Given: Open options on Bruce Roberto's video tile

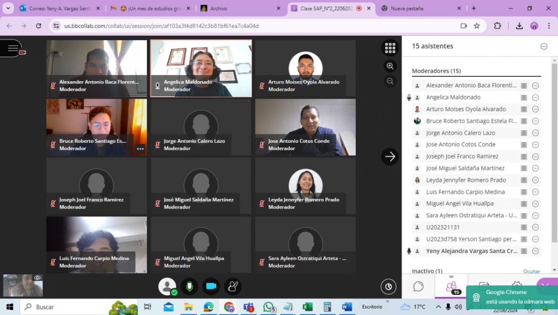Looking at the screenshot, I should coord(140,149).
